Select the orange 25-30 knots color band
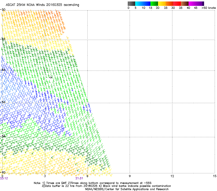 click(x=169, y=4)
